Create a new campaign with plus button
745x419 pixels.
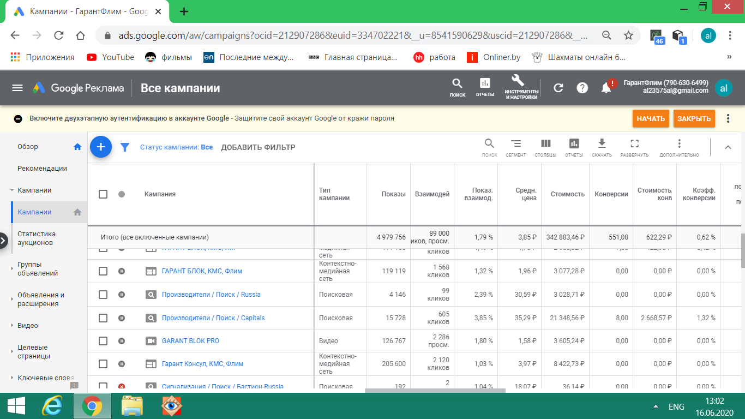tap(100, 147)
